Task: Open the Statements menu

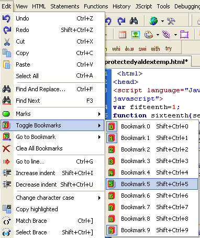Action: (65, 6)
